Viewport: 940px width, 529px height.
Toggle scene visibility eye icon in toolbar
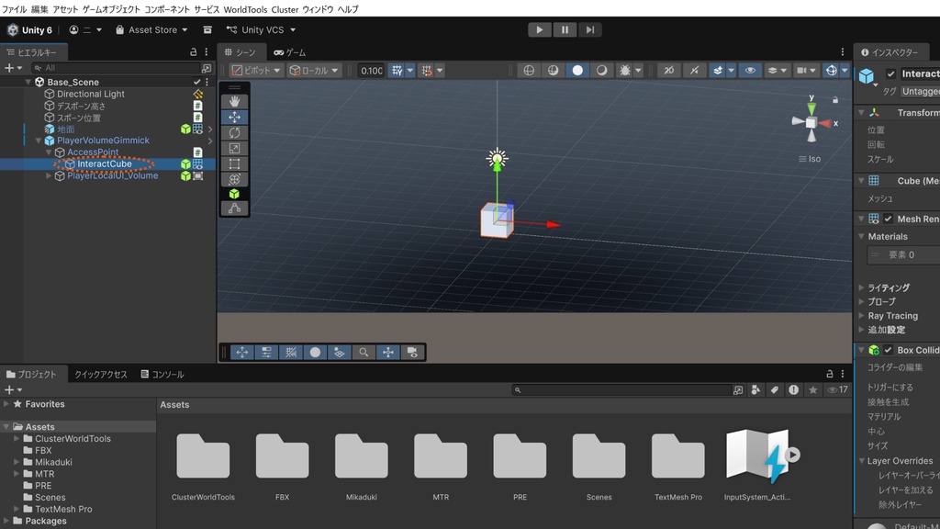pos(750,70)
